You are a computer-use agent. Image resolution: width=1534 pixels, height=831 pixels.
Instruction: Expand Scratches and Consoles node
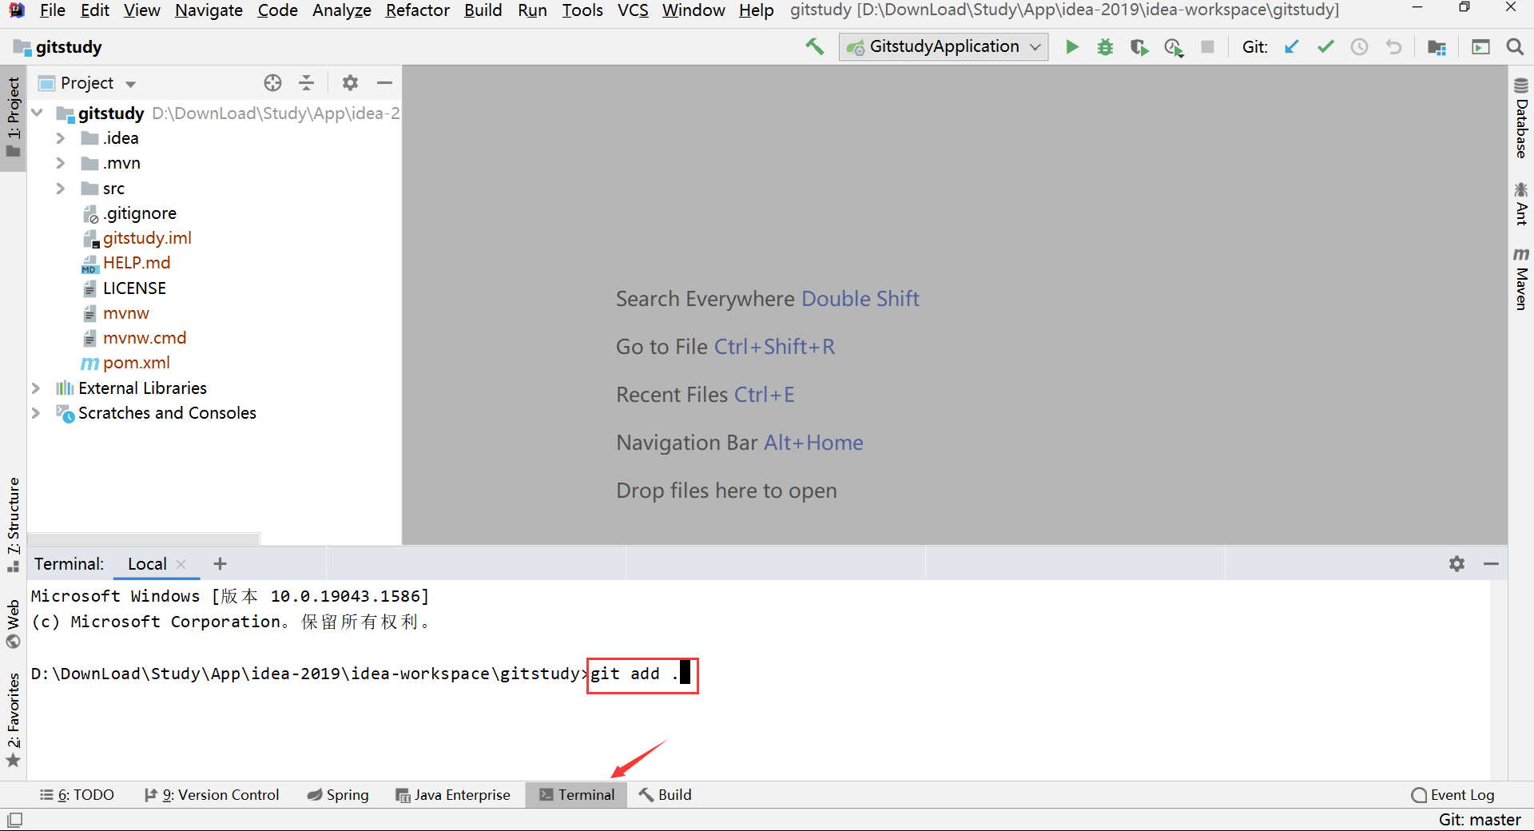[36, 413]
